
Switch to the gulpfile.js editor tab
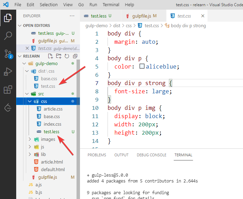pyautogui.click(x=144, y=16)
